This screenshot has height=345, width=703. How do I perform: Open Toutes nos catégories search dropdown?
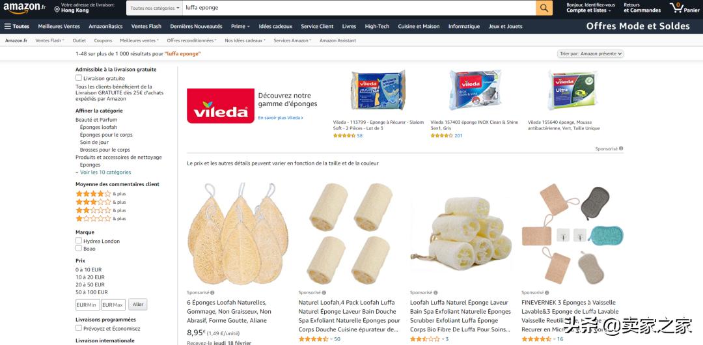tap(155, 8)
